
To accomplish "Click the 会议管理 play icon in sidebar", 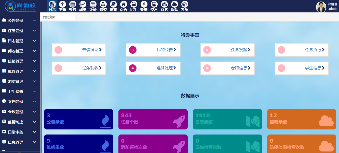I will coord(4,111).
